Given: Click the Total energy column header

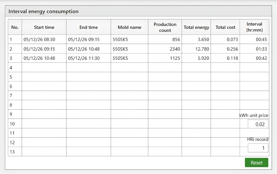Looking at the screenshot, I should [196, 27].
